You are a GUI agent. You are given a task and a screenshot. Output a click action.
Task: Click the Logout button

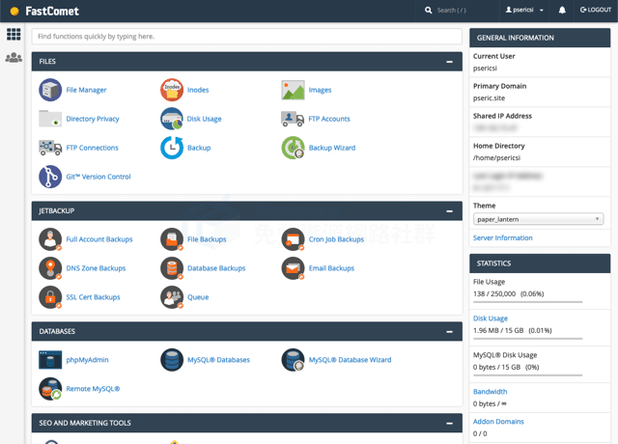(x=595, y=10)
